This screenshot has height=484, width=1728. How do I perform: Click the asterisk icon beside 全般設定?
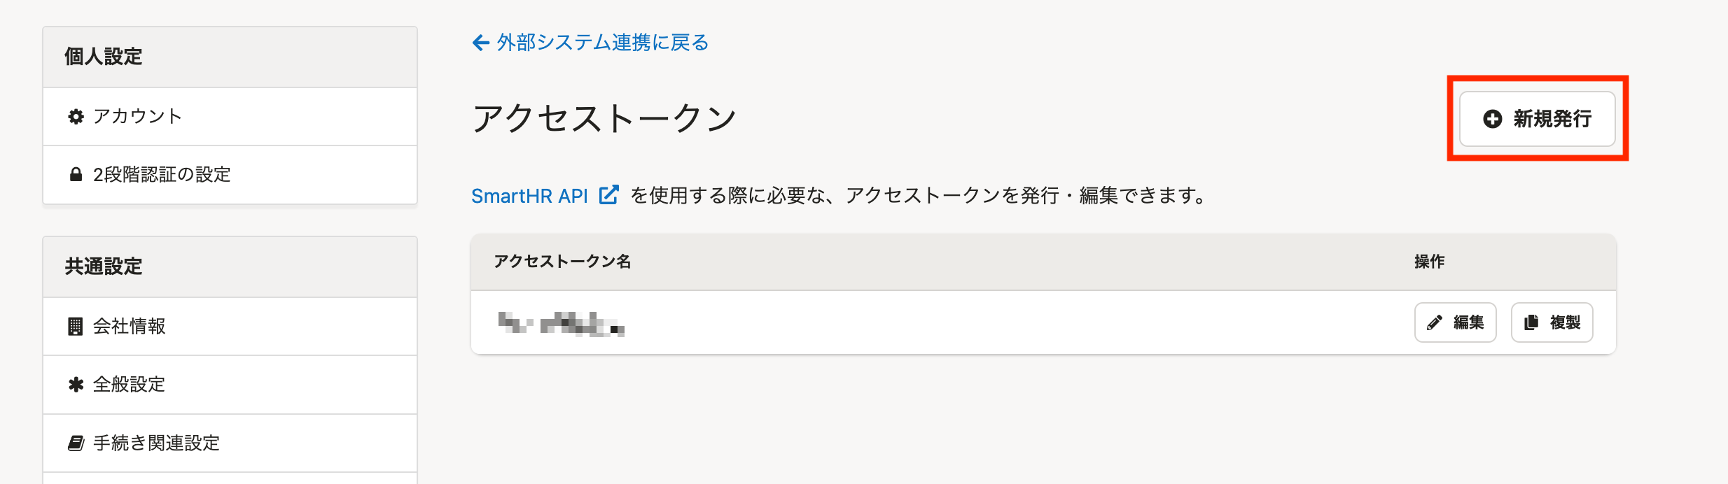tap(76, 385)
